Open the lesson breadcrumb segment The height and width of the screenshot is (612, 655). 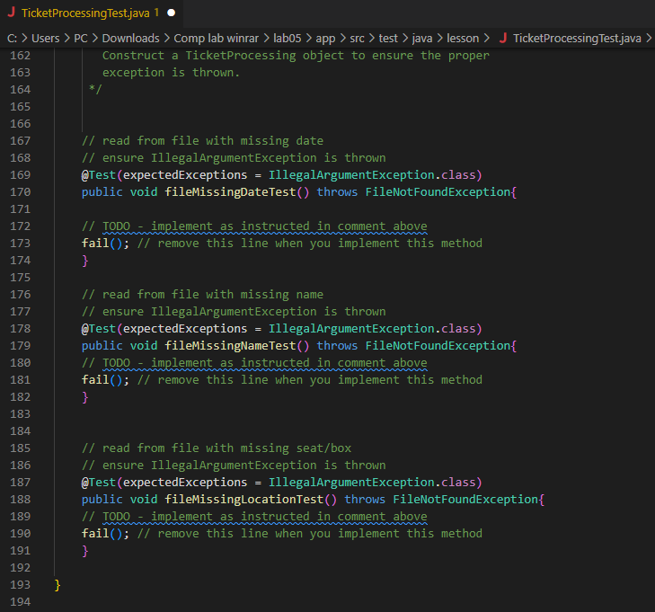point(463,39)
